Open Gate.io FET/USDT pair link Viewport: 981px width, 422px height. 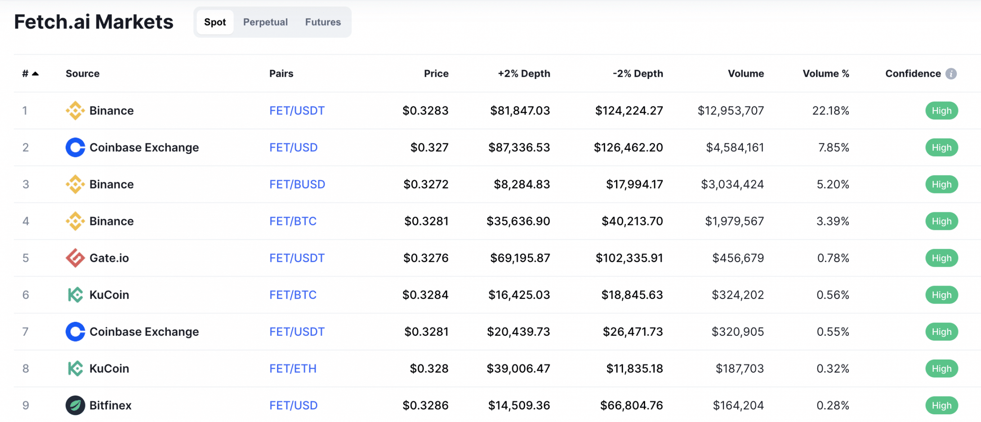pyautogui.click(x=297, y=258)
